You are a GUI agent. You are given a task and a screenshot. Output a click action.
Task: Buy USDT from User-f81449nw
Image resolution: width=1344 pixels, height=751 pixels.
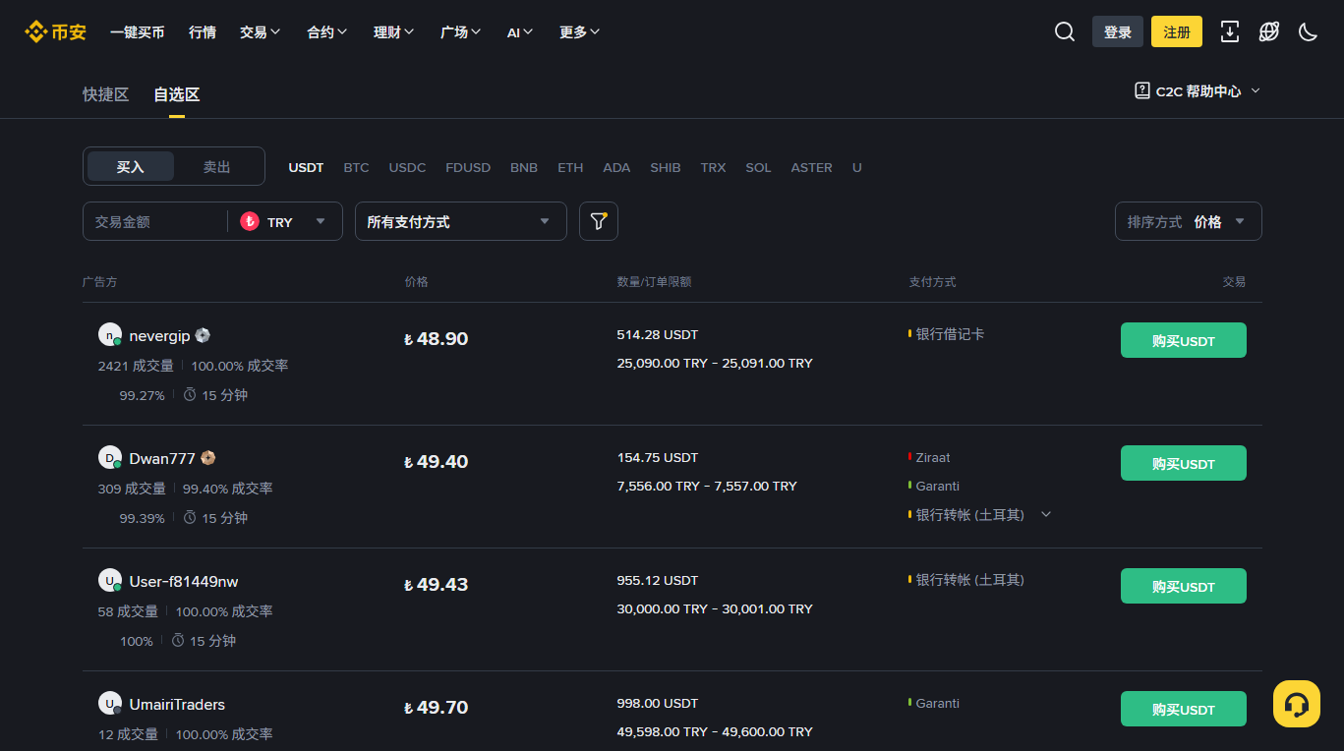coord(1184,586)
